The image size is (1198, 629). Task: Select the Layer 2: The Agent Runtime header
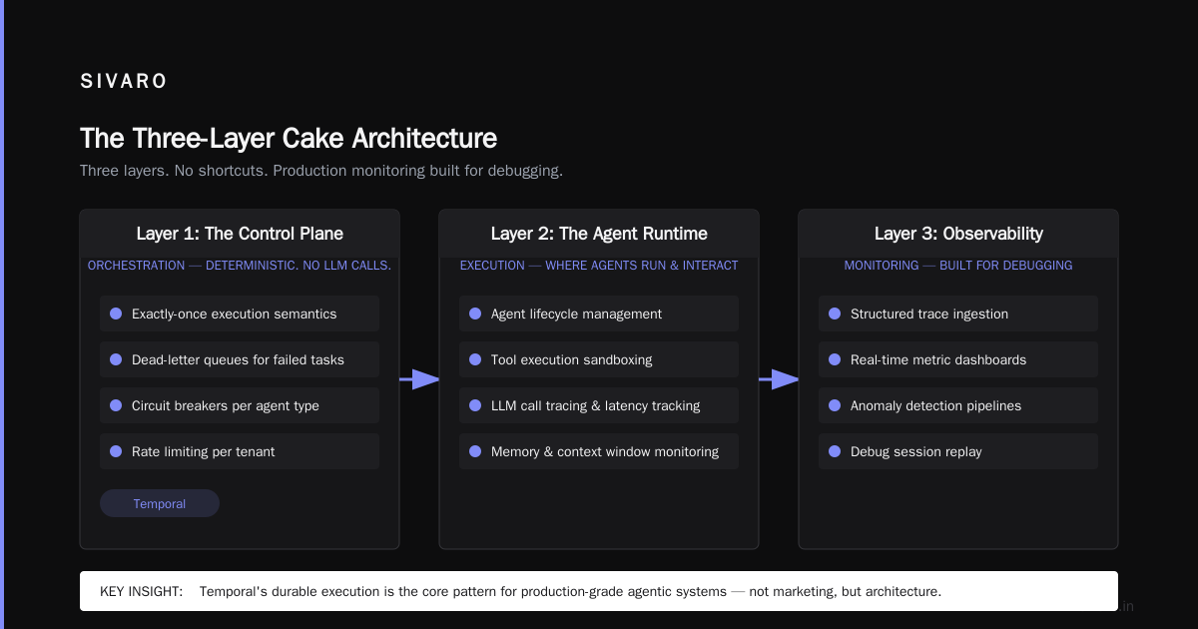pyautogui.click(x=599, y=234)
